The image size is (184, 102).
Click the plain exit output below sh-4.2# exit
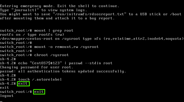[x=4, y=88]
